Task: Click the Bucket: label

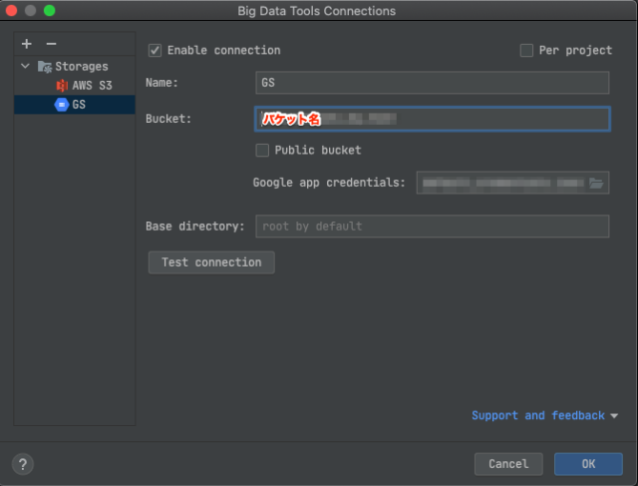Action: [168, 119]
